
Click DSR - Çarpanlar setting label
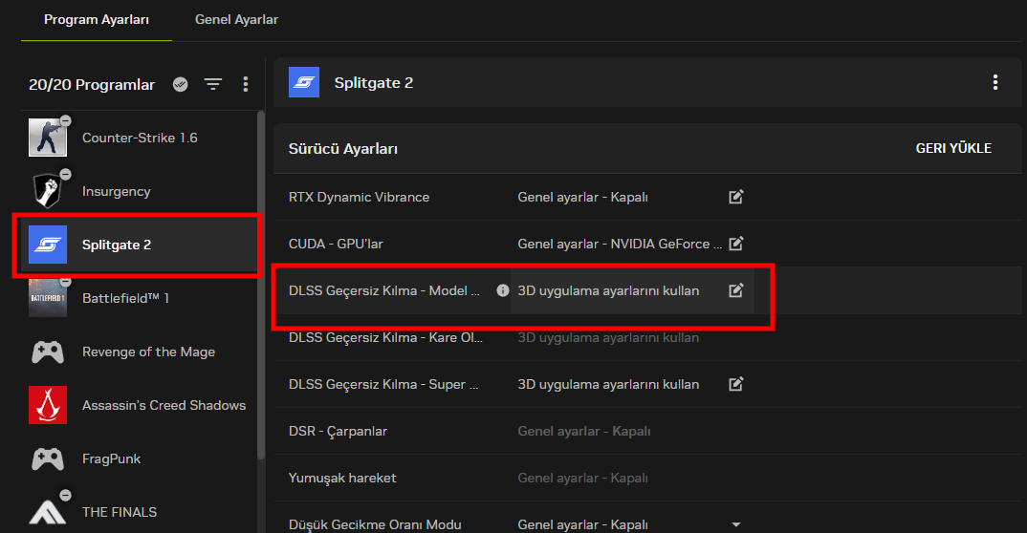[x=338, y=431]
